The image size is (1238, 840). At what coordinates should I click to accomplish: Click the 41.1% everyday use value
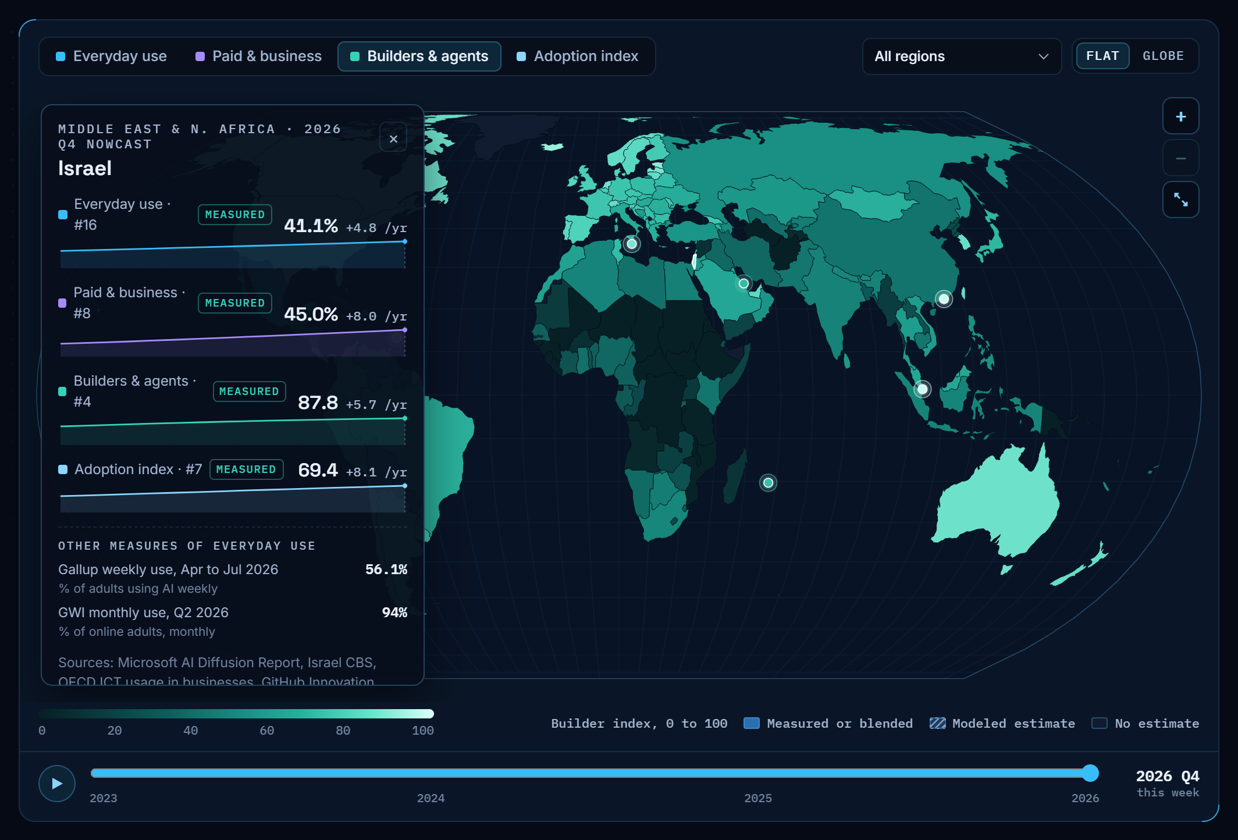[311, 226]
